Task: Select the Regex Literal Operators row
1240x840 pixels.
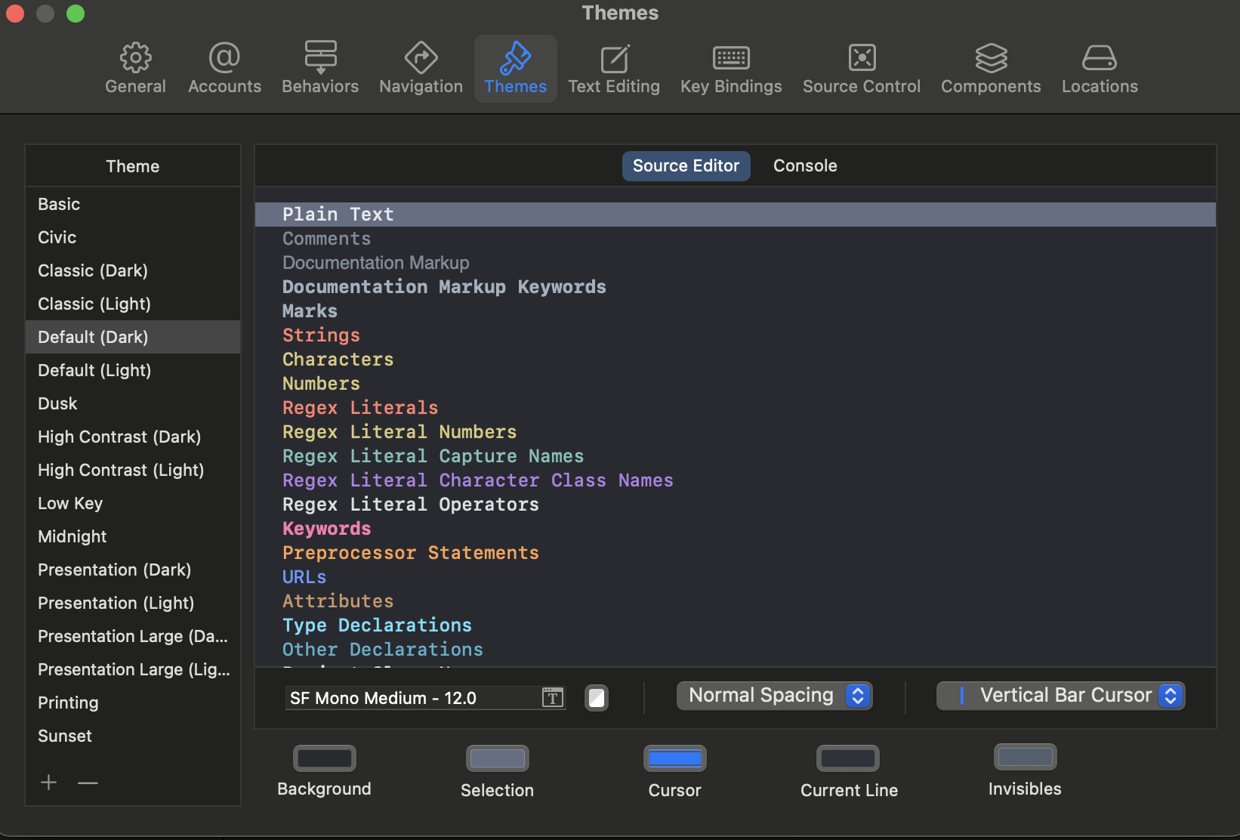Action: point(736,505)
